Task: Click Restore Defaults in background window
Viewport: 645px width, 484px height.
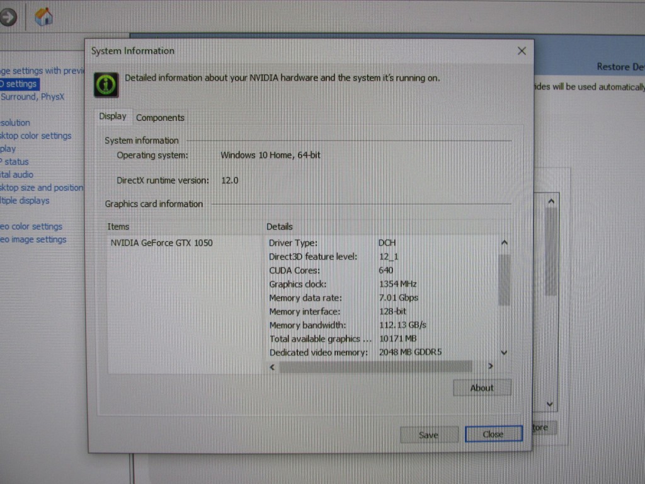Action: [620, 67]
